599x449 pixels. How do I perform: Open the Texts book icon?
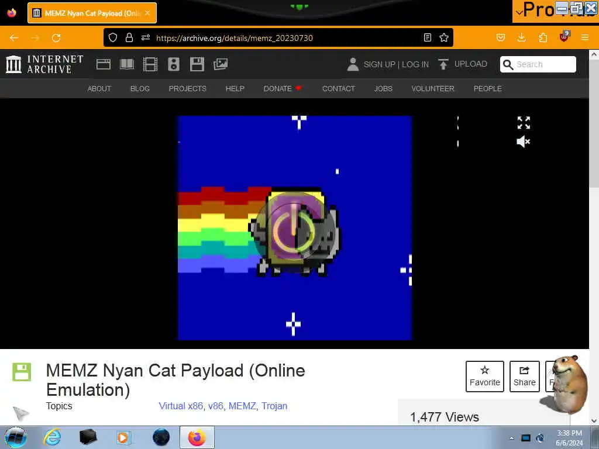[x=127, y=64]
